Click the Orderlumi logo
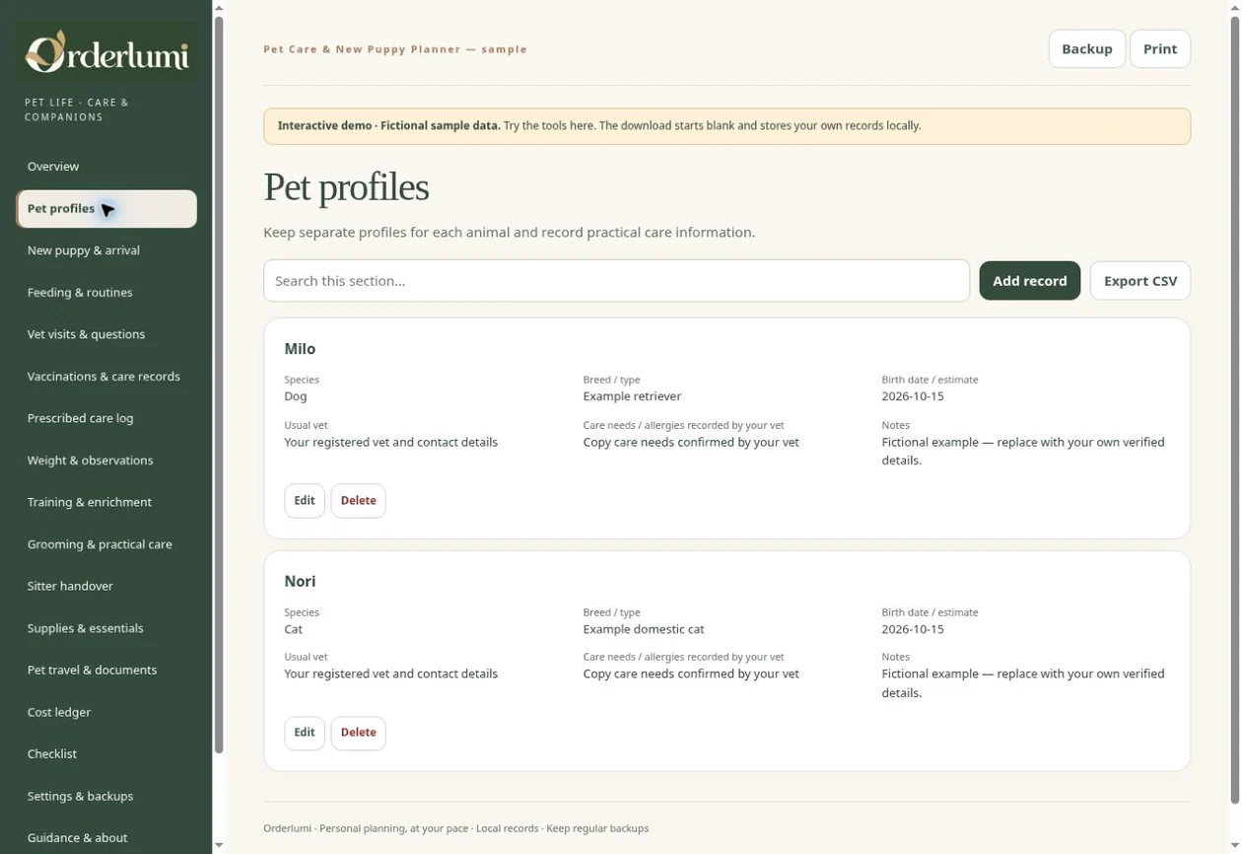The width and height of the screenshot is (1242, 854). click(x=106, y=53)
